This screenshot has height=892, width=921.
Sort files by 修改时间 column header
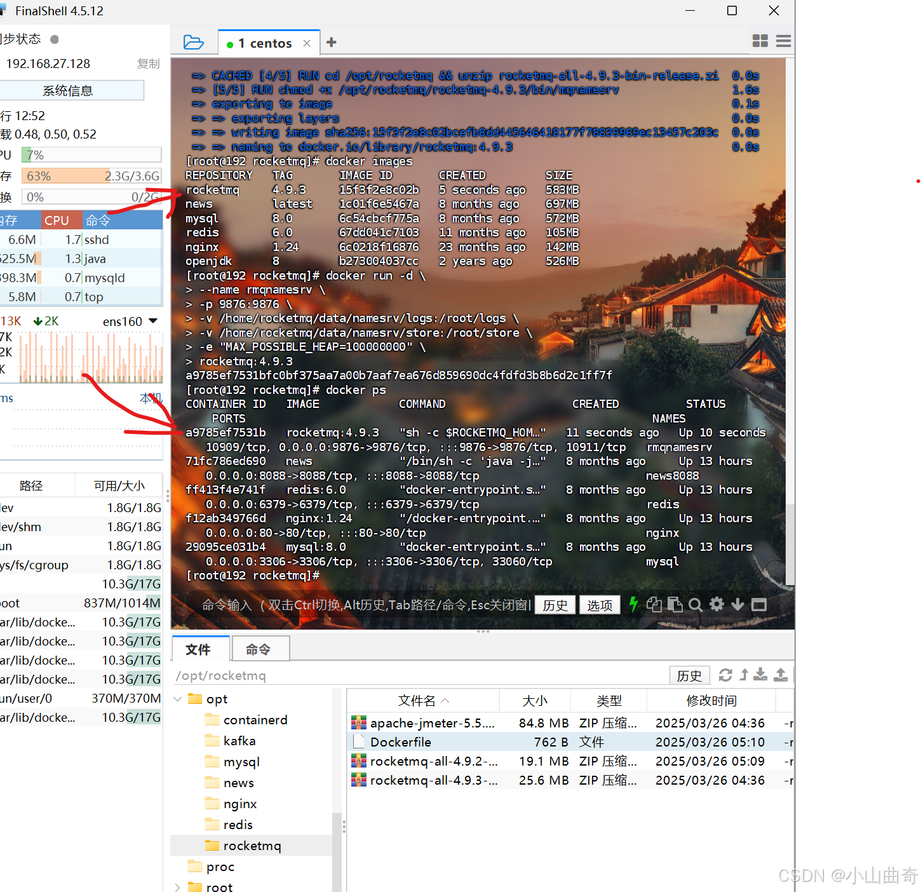711,701
